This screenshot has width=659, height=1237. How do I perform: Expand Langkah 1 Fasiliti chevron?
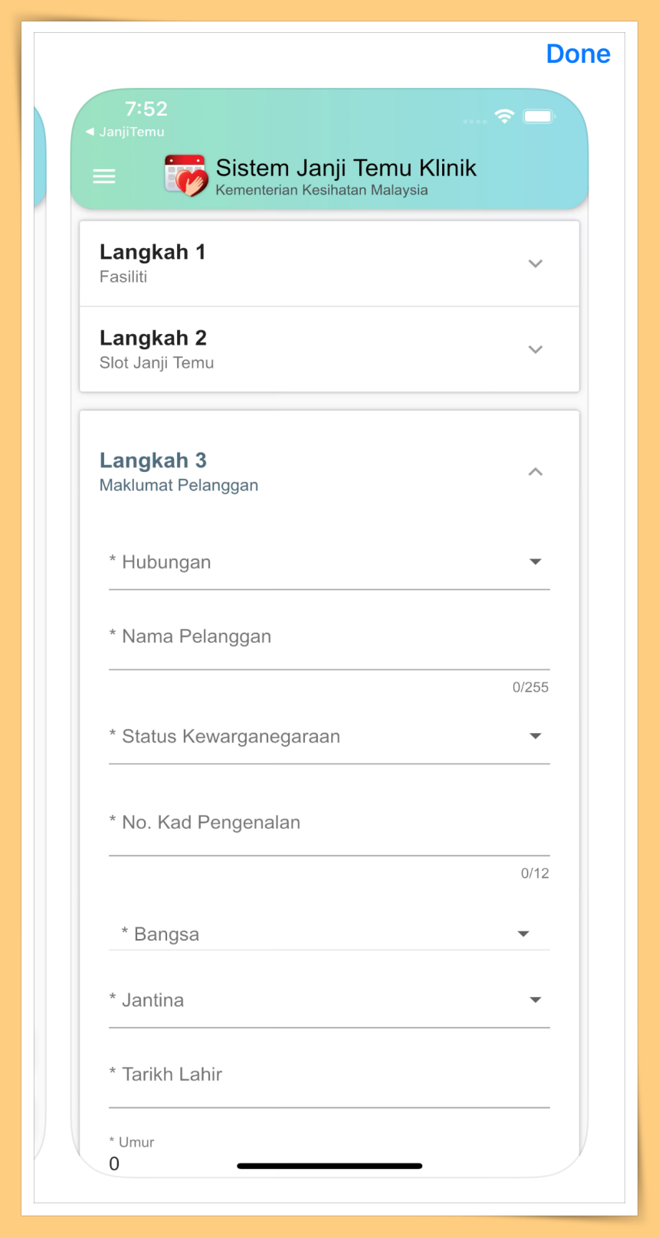(536, 263)
